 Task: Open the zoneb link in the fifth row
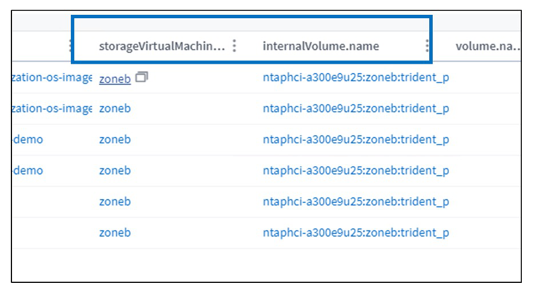[x=115, y=201]
